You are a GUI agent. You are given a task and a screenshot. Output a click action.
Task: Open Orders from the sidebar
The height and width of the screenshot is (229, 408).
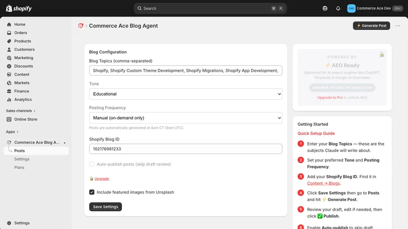[20, 33]
